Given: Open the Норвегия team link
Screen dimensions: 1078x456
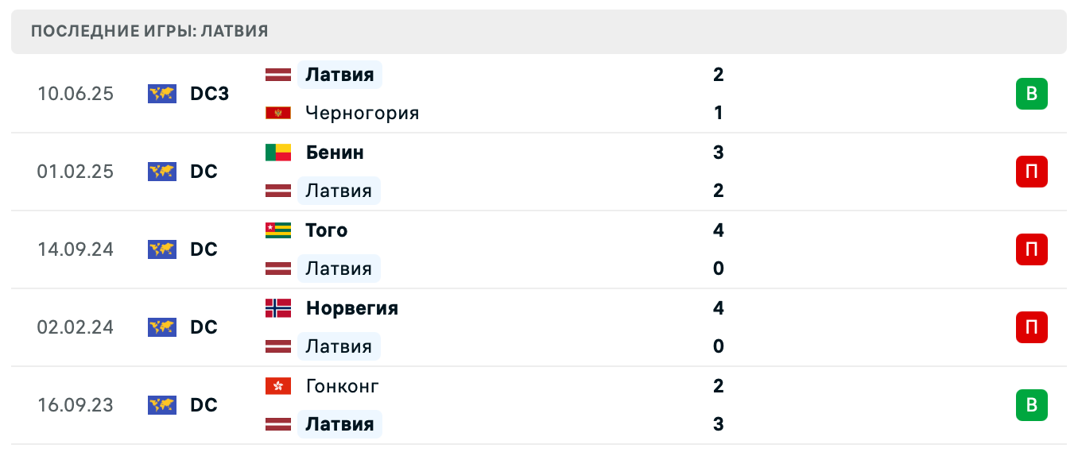Looking at the screenshot, I should click(x=351, y=308).
